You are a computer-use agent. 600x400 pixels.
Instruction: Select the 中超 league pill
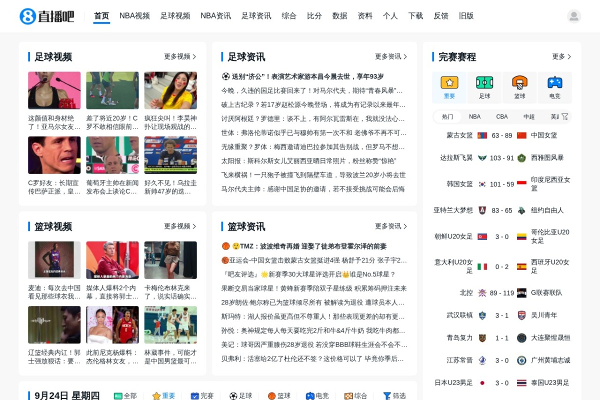coord(529,116)
